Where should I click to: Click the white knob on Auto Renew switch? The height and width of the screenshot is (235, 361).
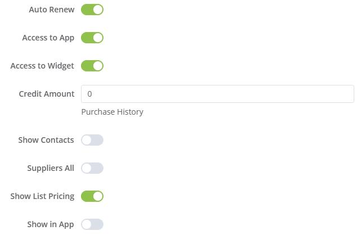(x=98, y=10)
